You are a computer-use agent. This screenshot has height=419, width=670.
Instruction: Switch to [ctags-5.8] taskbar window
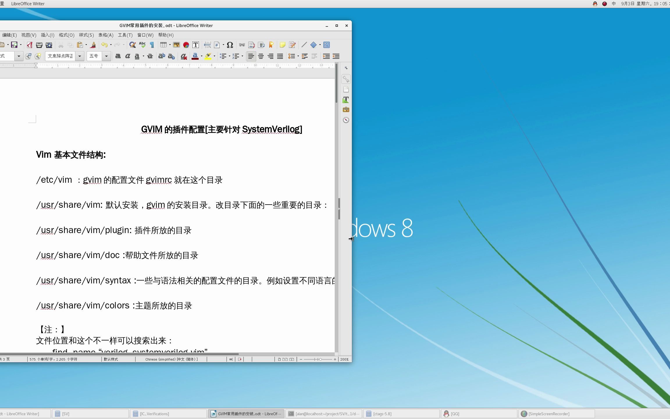click(x=402, y=413)
